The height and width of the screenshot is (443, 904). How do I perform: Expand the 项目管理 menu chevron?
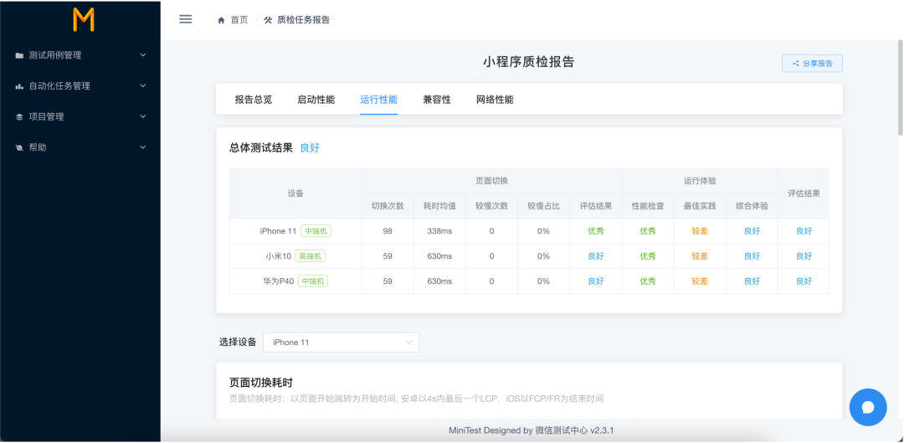pos(143,116)
